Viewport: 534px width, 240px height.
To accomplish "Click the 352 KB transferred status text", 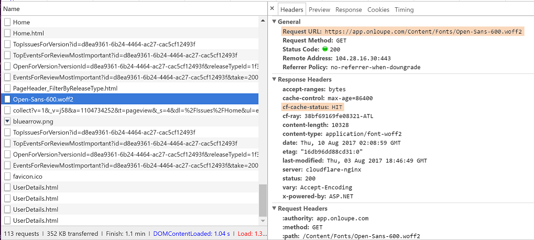I will click(x=71, y=234).
